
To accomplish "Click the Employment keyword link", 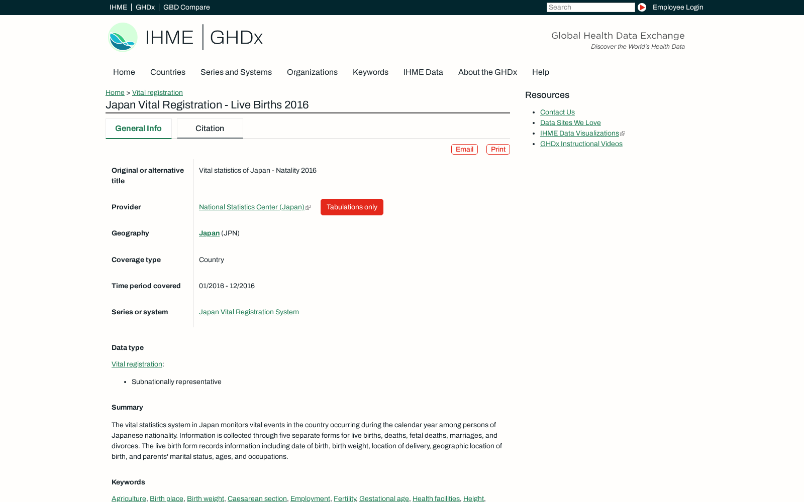I will click(x=310, y=498).
